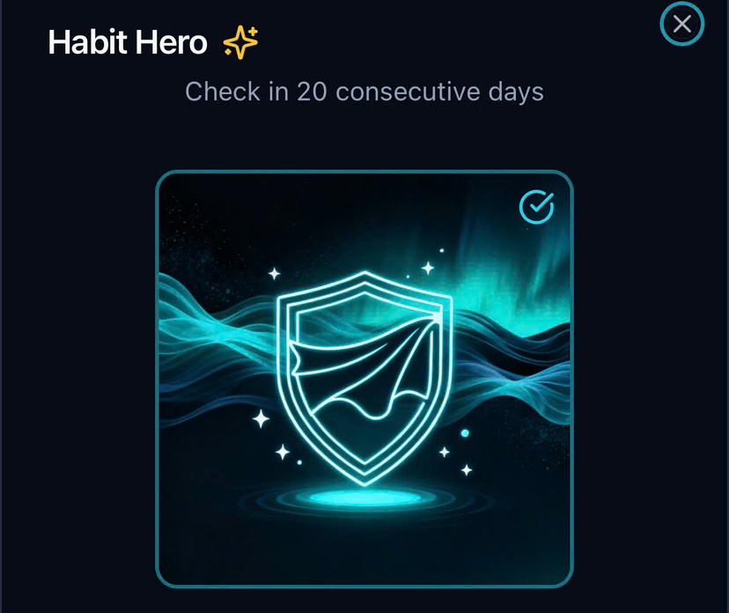Tap the dark empty area at the badge's bottom
729x613 pixels.
pyautogui.click(x=364, y=551)
